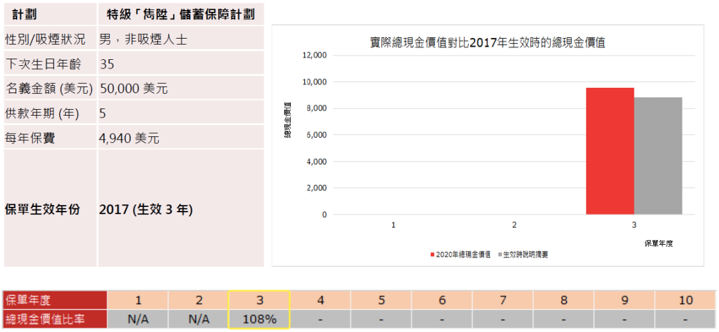Select the red legend swatch for 2020年總現金價值

tap(433, 254)
